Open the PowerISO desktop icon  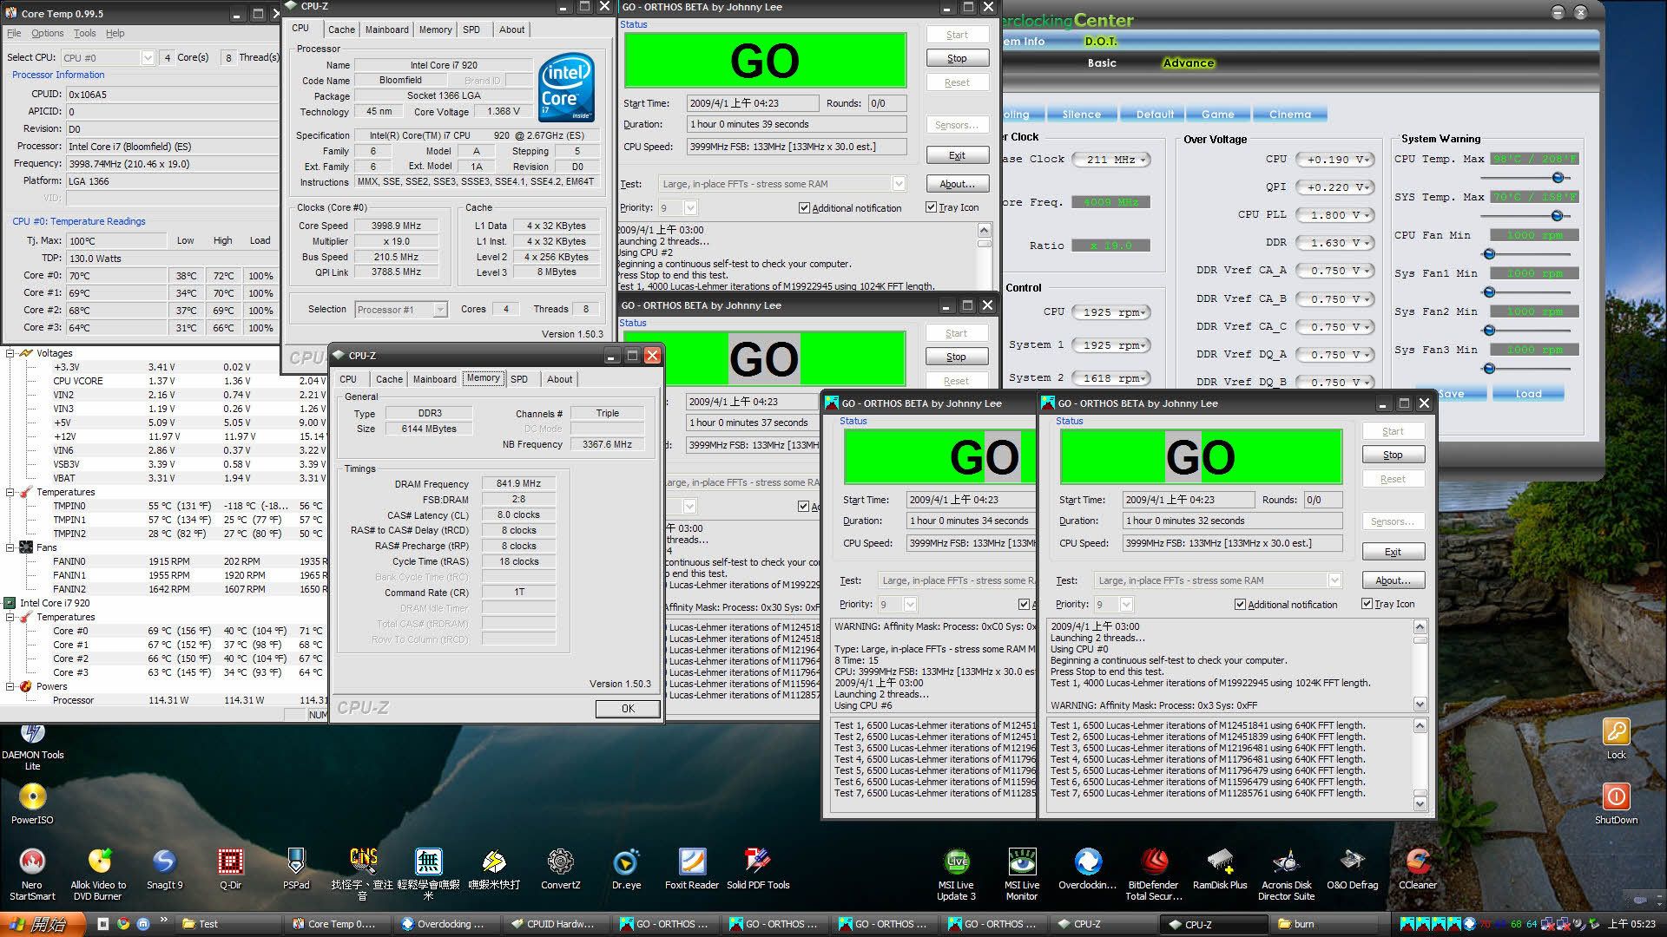coord(32,803)
